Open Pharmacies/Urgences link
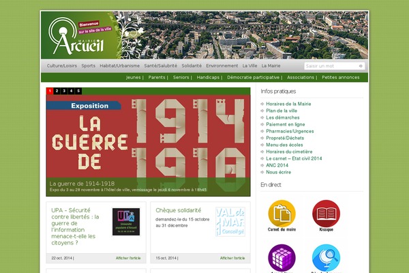Image resolution: width=409 pixels, height=273 pixels. click(290, 131)
